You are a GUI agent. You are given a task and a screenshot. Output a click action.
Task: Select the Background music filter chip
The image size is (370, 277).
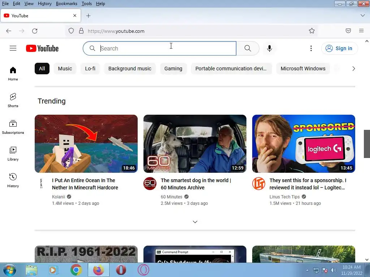(130, 69)
